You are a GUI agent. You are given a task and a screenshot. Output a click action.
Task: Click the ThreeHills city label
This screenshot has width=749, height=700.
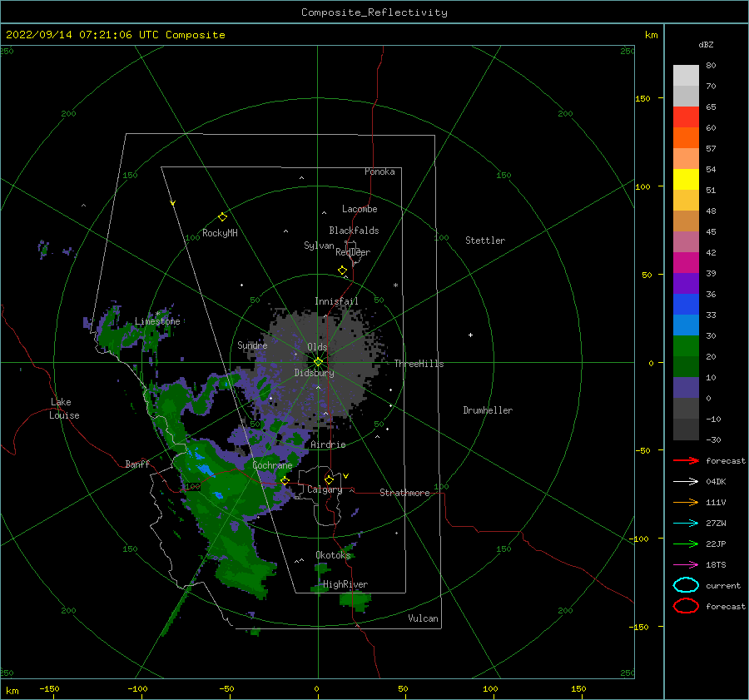pos(419,364)
